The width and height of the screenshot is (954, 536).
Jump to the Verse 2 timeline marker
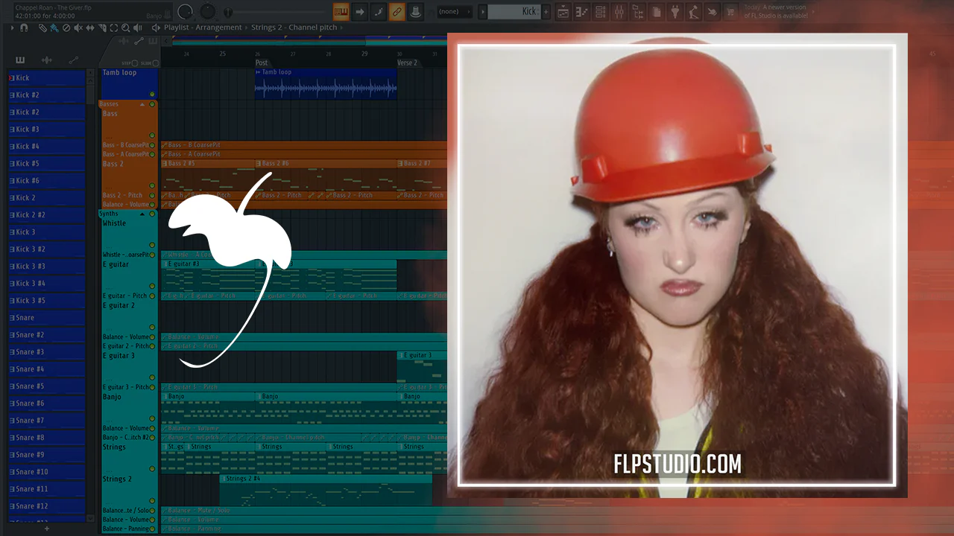click(x=407, y=63)
